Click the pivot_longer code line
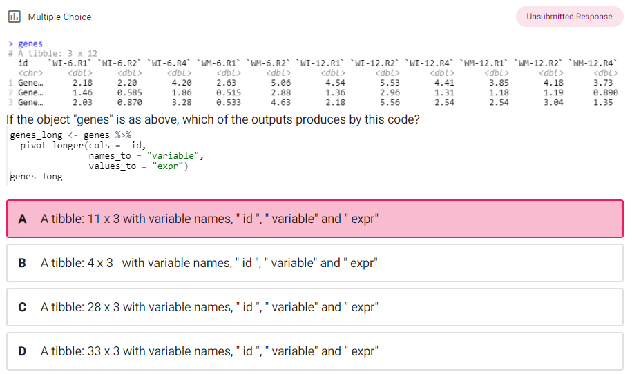632x374 pixels. click(x=83, y=146)
